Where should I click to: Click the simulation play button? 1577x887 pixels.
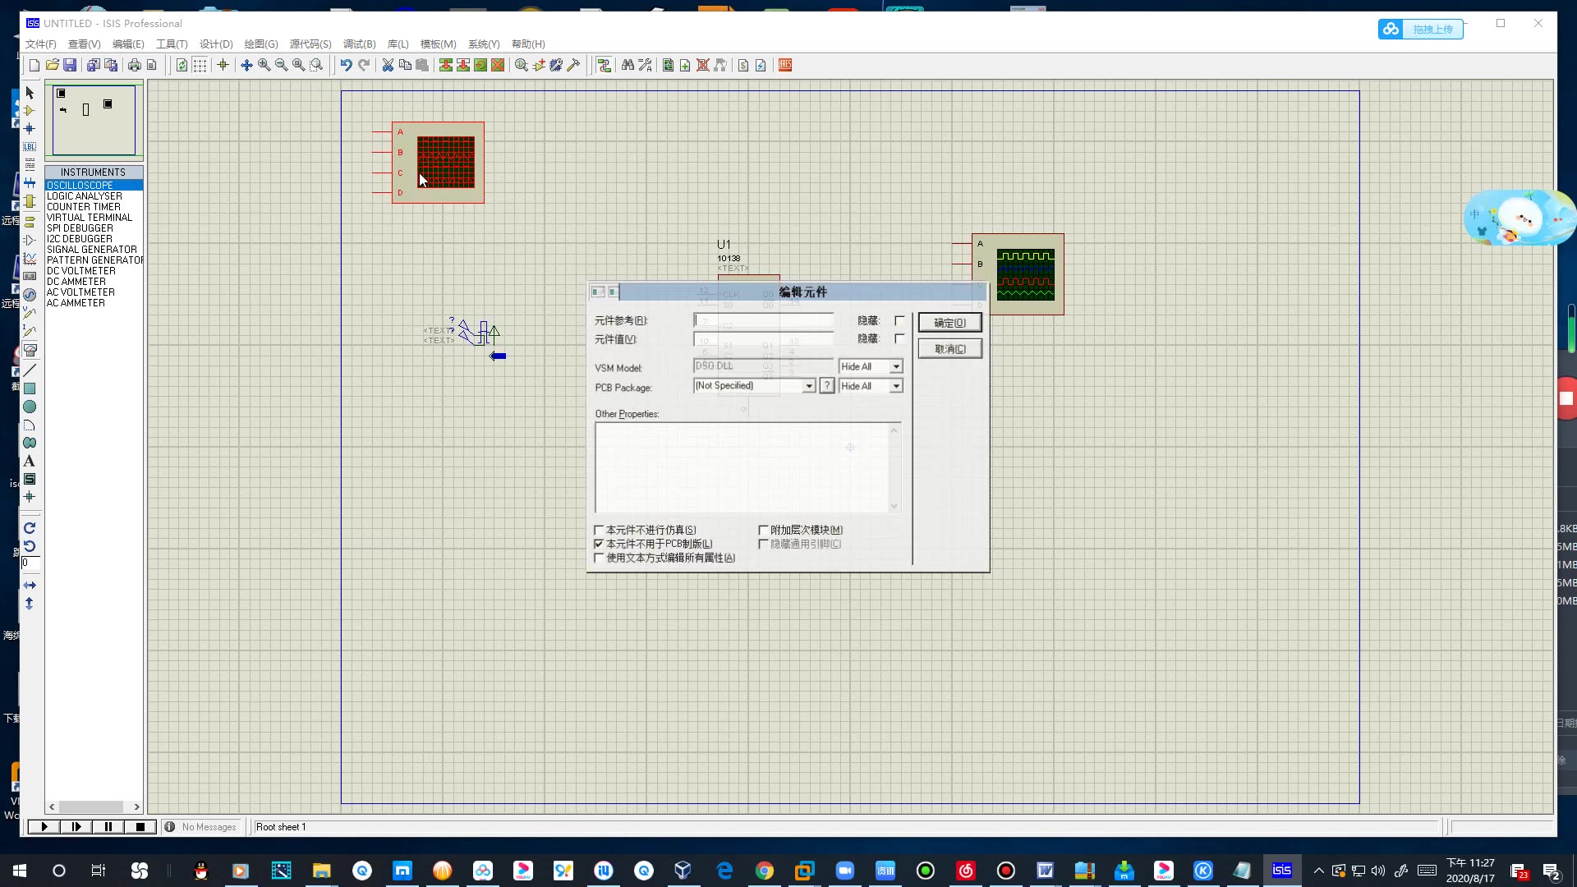pyautogui.click(x=44, y=827)
